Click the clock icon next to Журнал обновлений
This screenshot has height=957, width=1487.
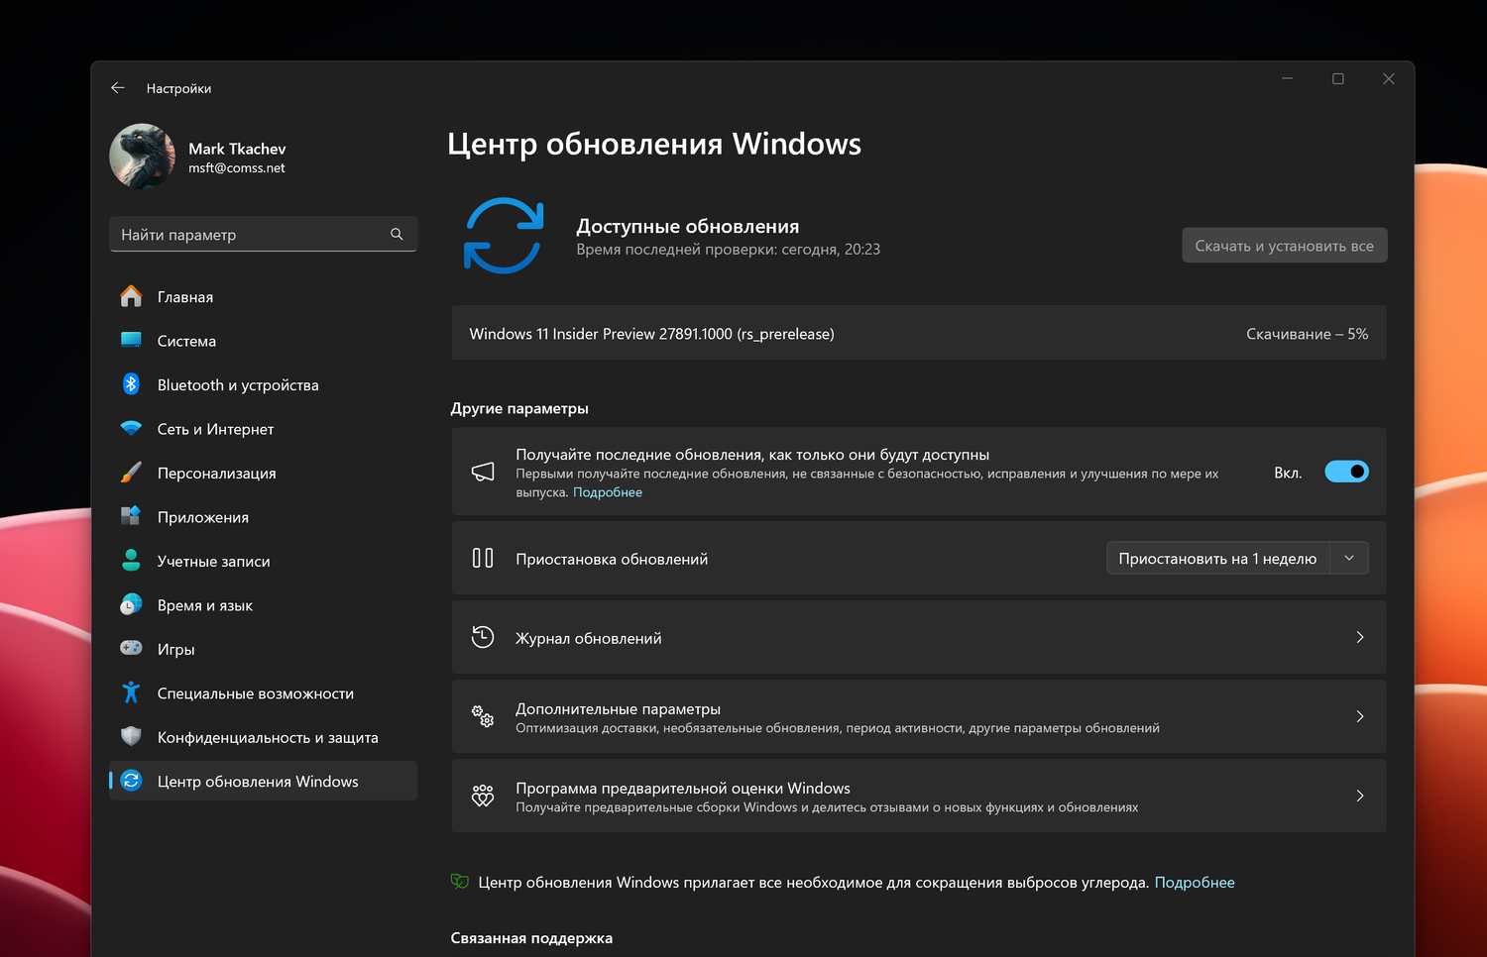tap(483, 637)
